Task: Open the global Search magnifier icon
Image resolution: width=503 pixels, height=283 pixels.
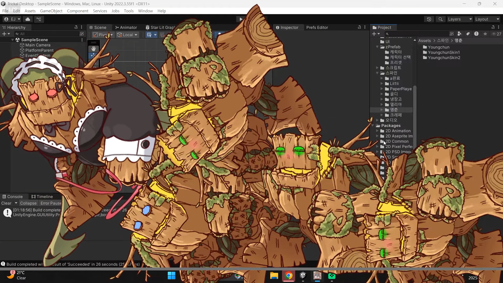Action: (441, 19)
